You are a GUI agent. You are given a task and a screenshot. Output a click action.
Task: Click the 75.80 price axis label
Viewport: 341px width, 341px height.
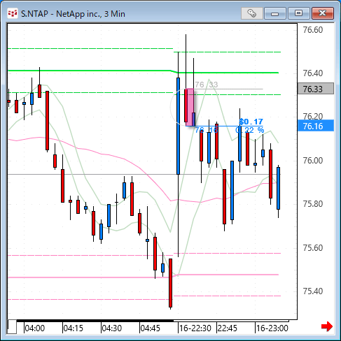click(313, 204)
